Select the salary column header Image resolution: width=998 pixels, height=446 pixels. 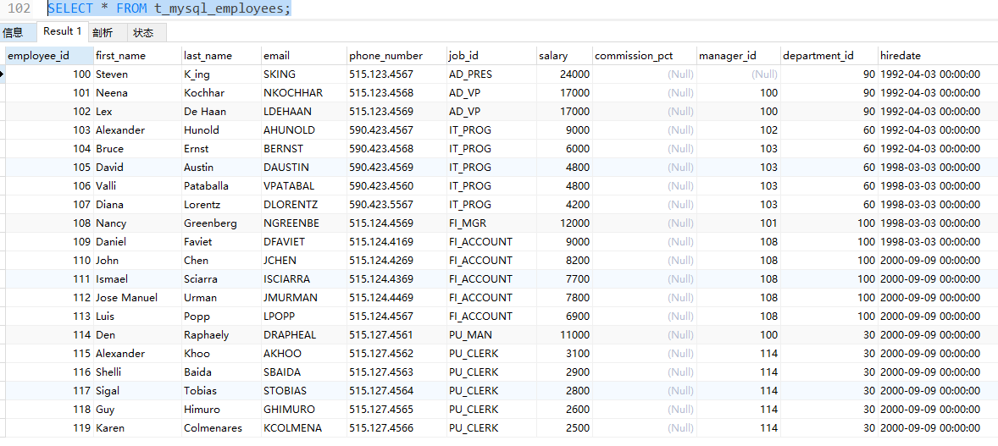[564, 55]
